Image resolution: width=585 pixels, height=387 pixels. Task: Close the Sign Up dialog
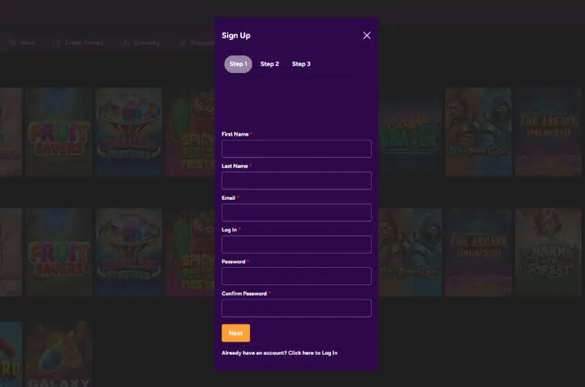pyautogui.click(x=367, y=35)
